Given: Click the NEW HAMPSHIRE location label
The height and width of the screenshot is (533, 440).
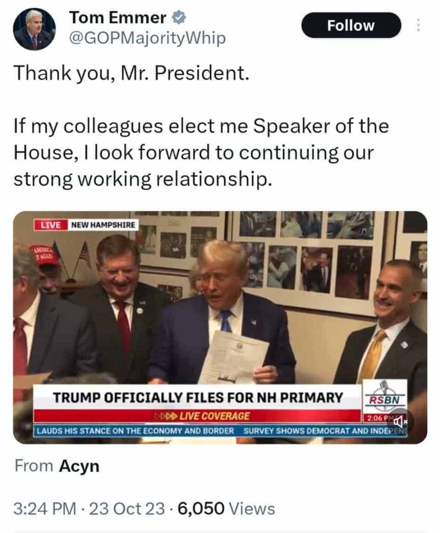Looking at the screenshot, I should coord(104,225).
